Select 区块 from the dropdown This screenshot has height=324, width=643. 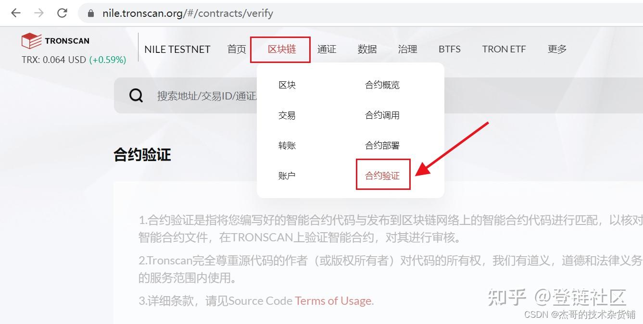click(287, 85)
